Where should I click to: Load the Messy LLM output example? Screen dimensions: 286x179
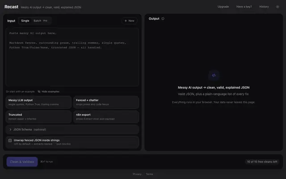tap(38, 102)
